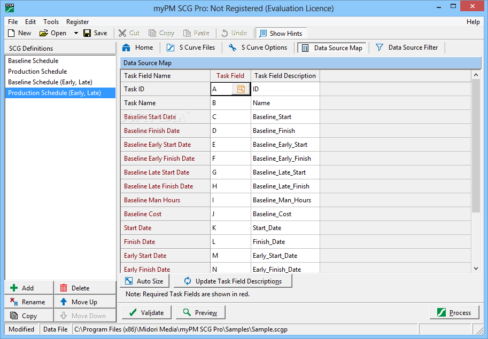The width and height of the screenshot is (488, 339).
Task: Click the Open folder icon
Action: pos(44,33)
